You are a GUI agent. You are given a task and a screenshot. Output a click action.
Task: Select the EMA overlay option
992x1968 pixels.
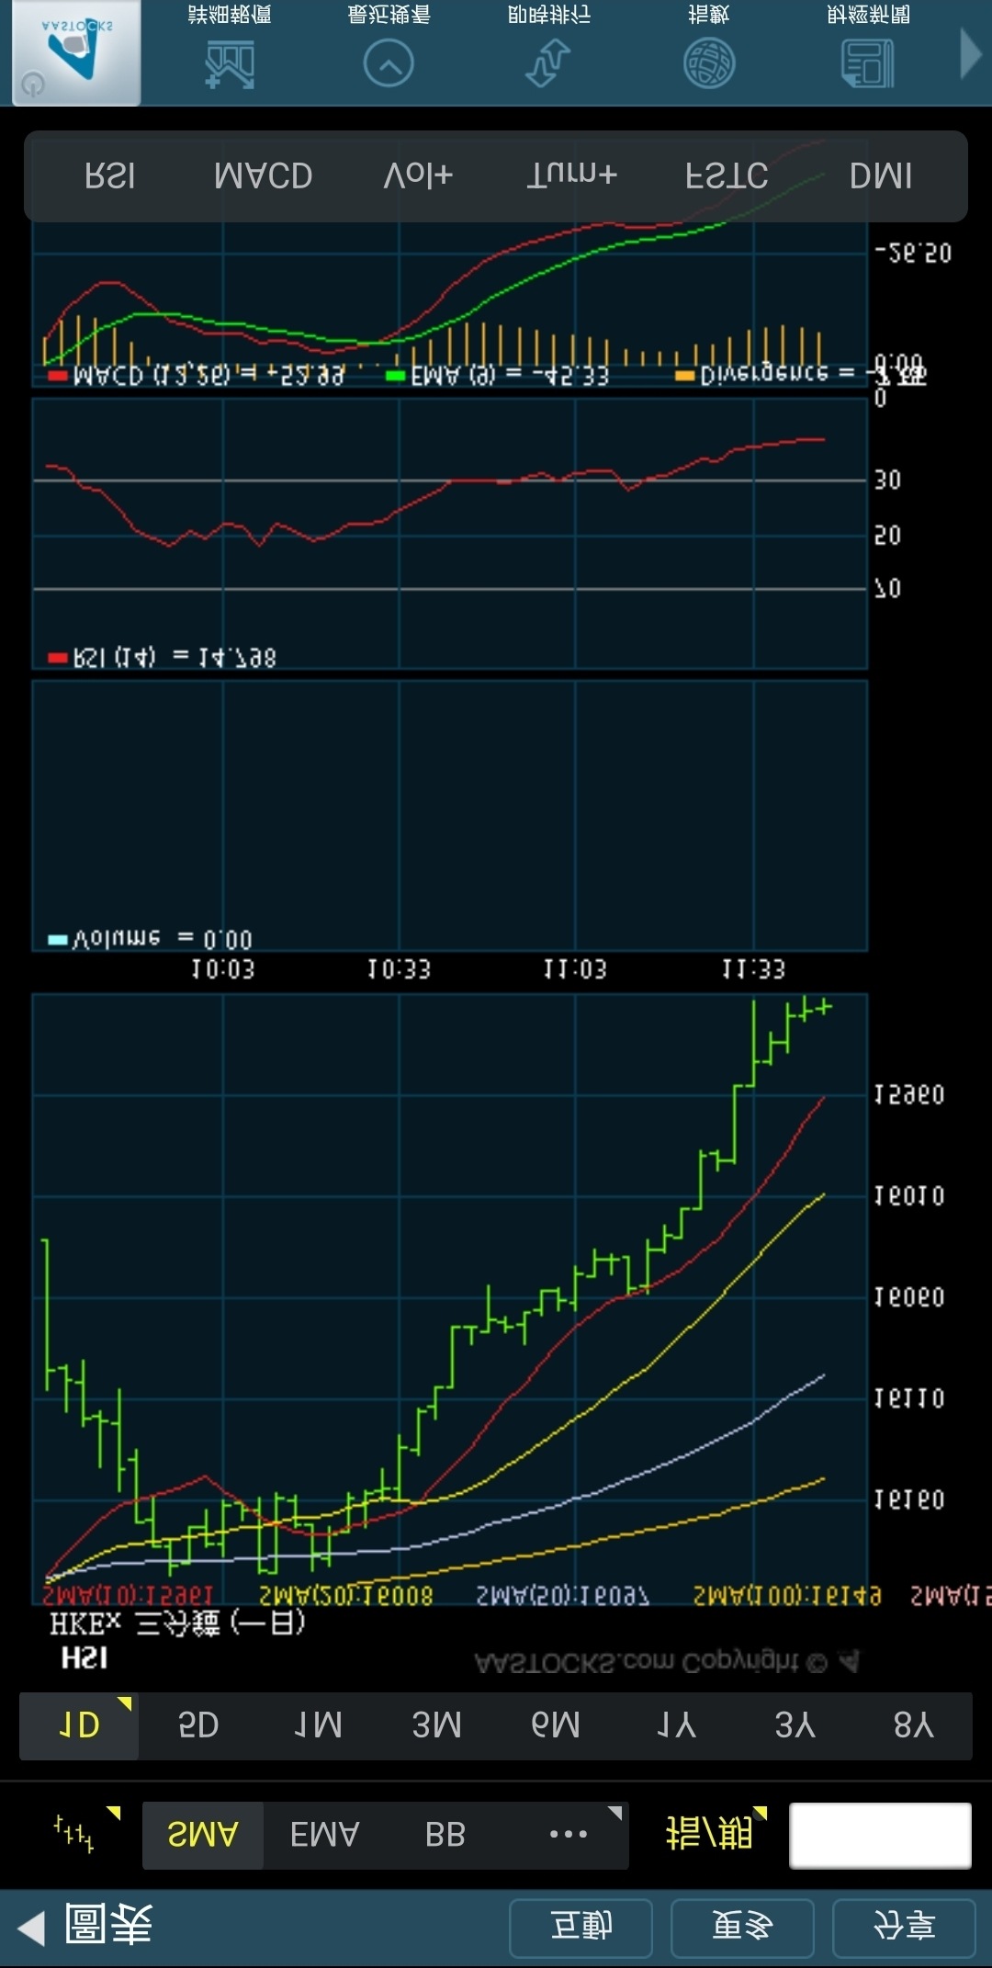pyautogui.click(x=324, y=1835)
